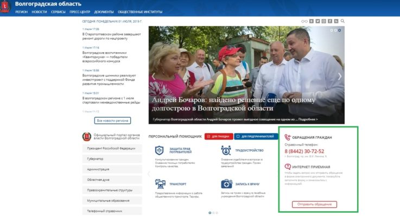Click the Volgograd region coat of arms logo

pyautogui.click(x=4, y=6)
